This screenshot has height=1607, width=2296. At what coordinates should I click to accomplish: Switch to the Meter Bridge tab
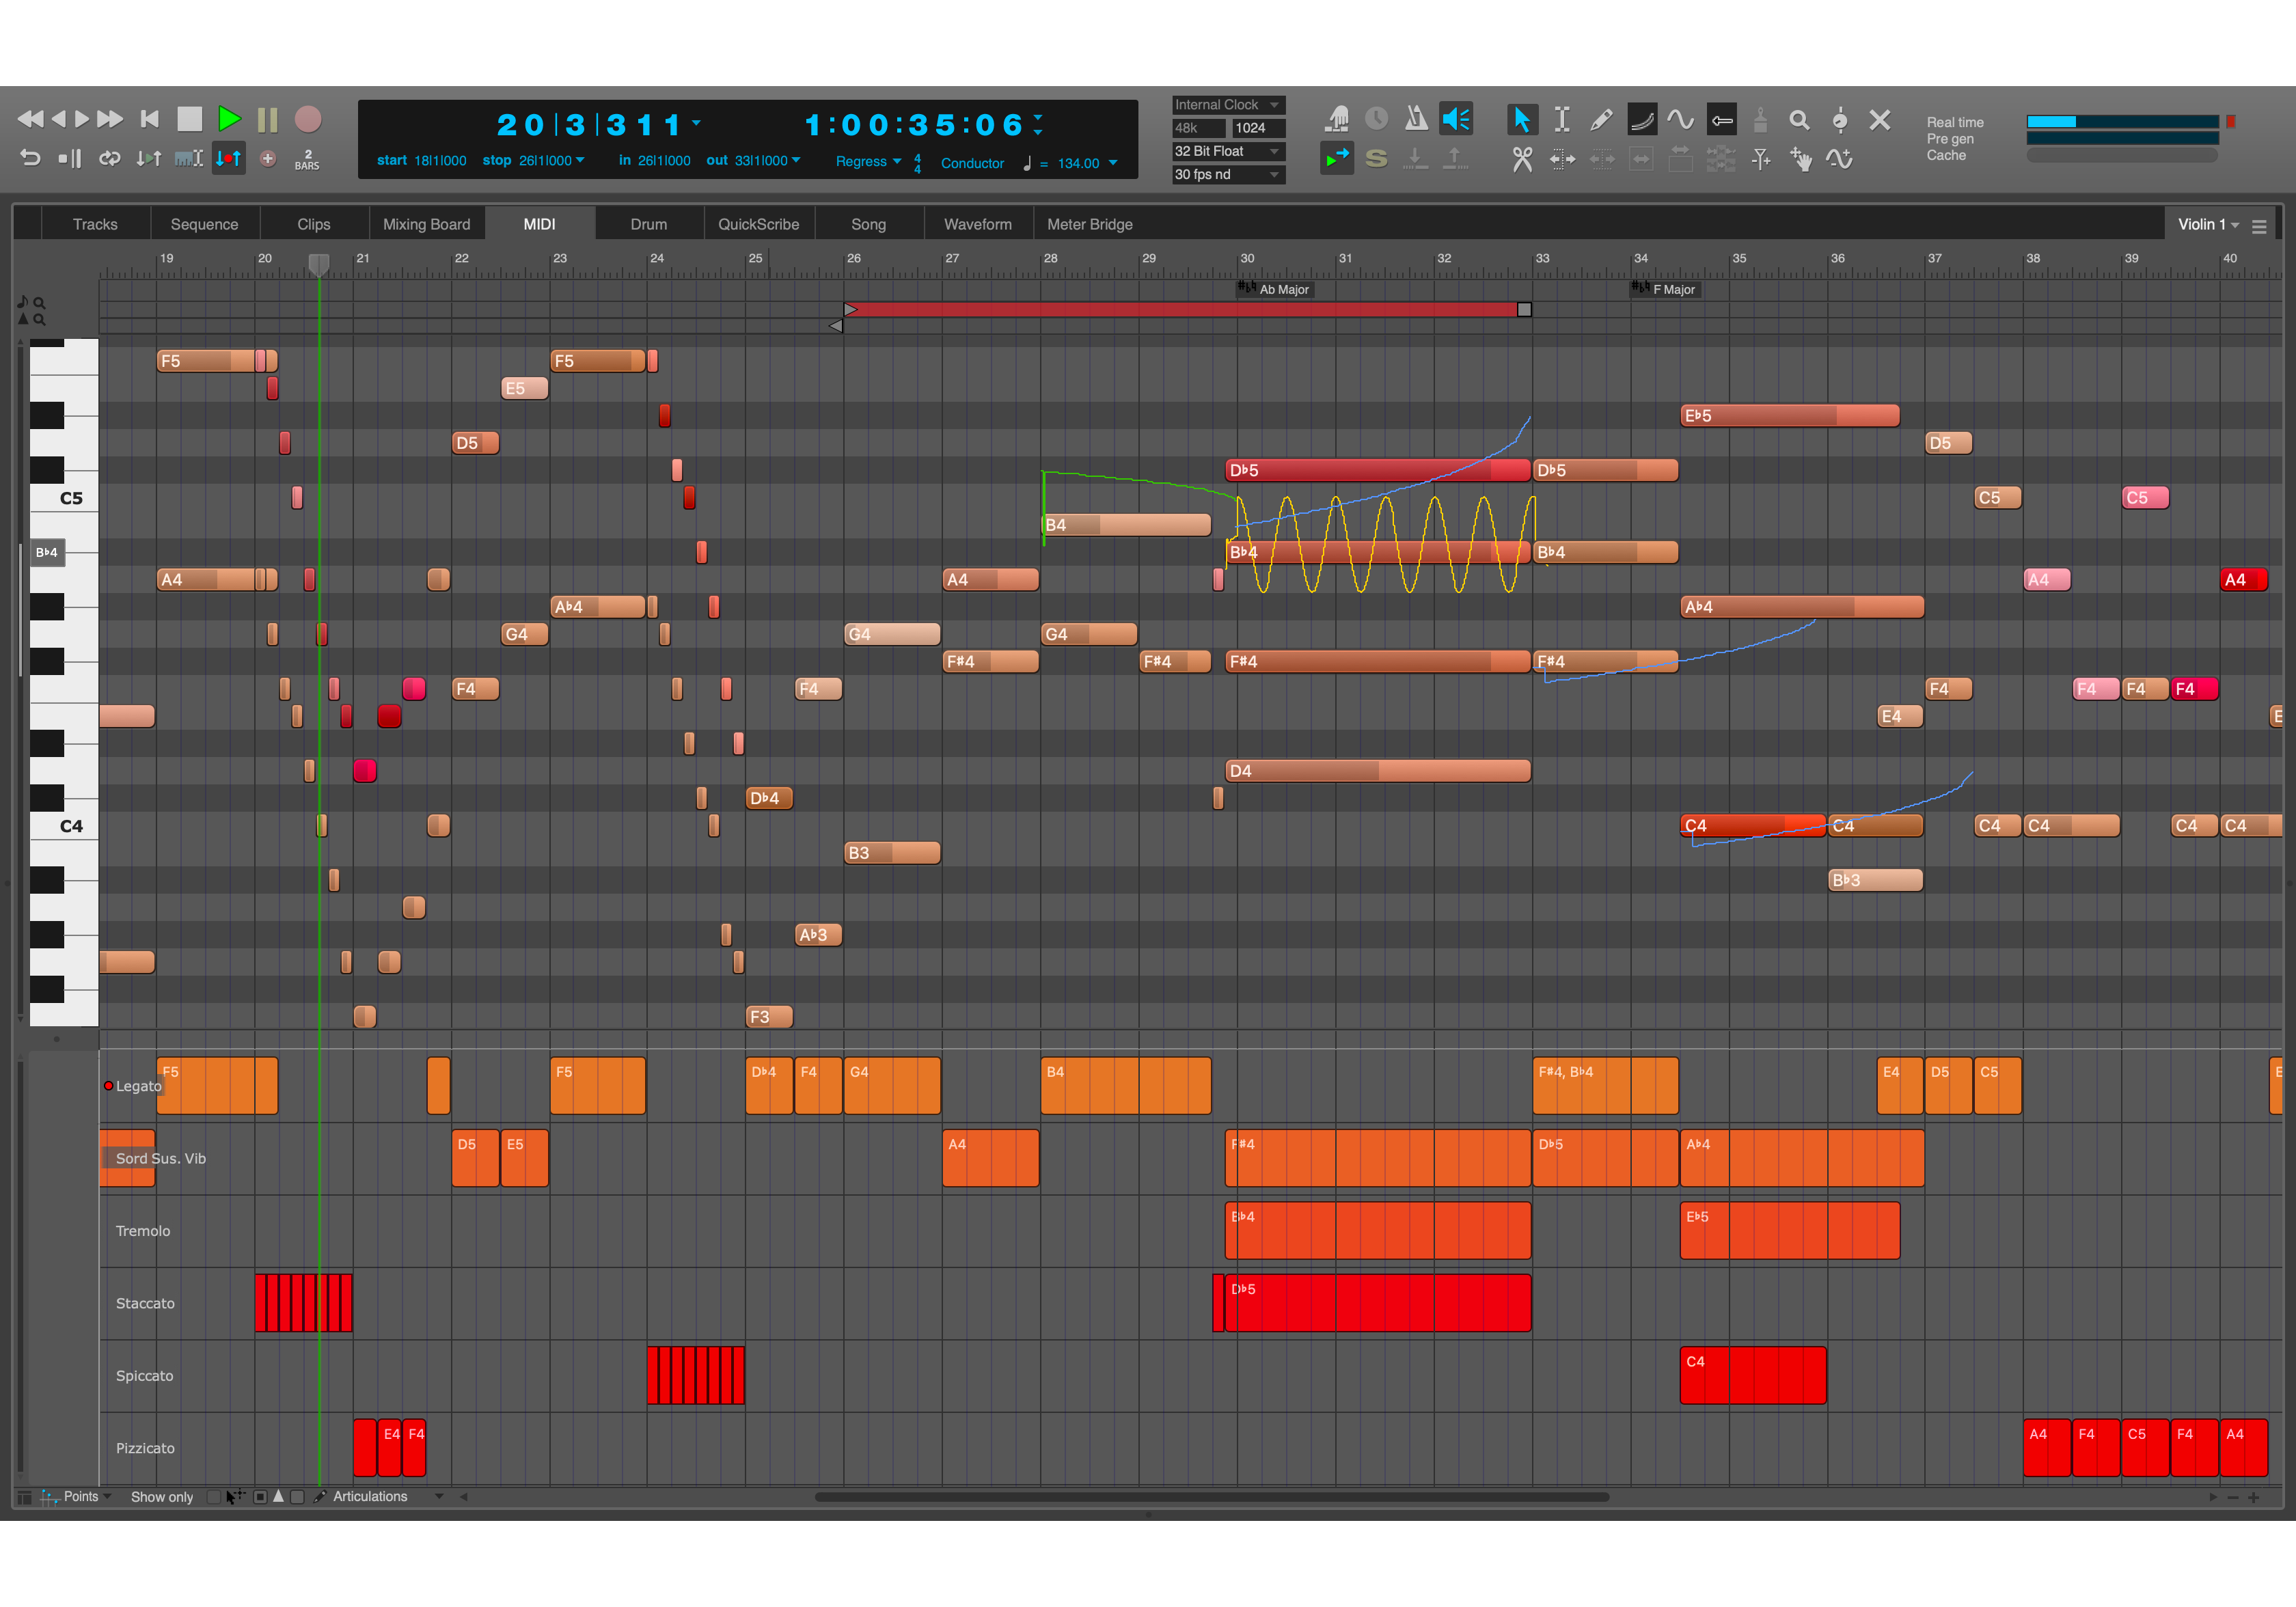pyautogui.click(x=1090, y=224)
